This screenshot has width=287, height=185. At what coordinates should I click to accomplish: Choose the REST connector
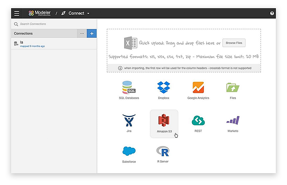click(x=198, y=124)
